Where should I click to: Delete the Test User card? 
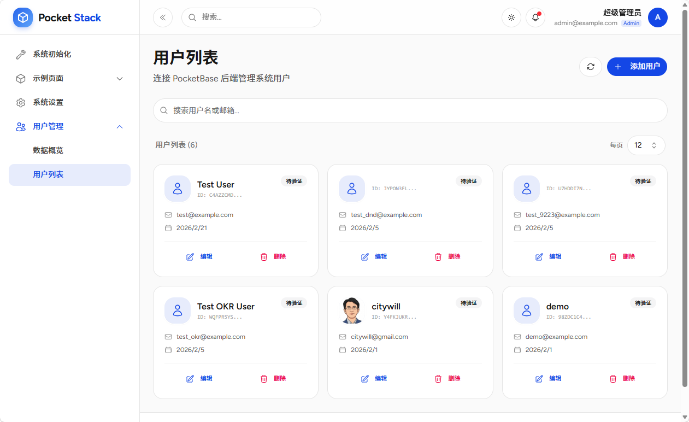(273, 256)
